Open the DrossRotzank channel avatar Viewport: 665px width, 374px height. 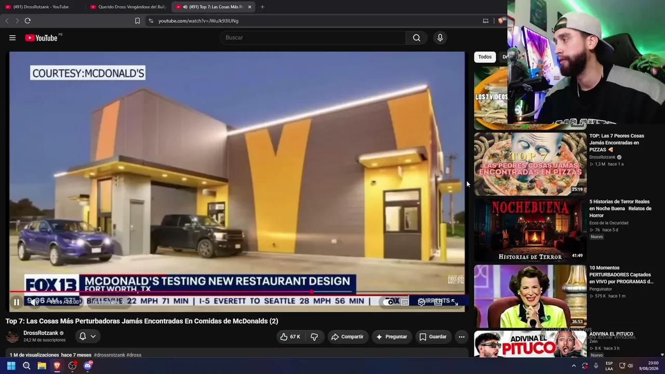12,337
